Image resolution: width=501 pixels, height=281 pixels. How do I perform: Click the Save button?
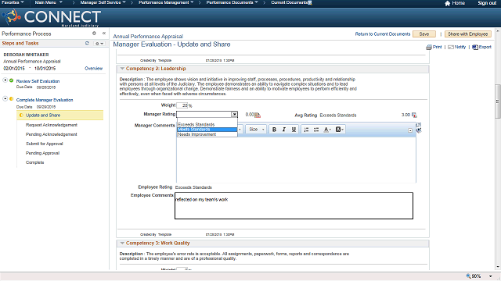tap(424, 34)
